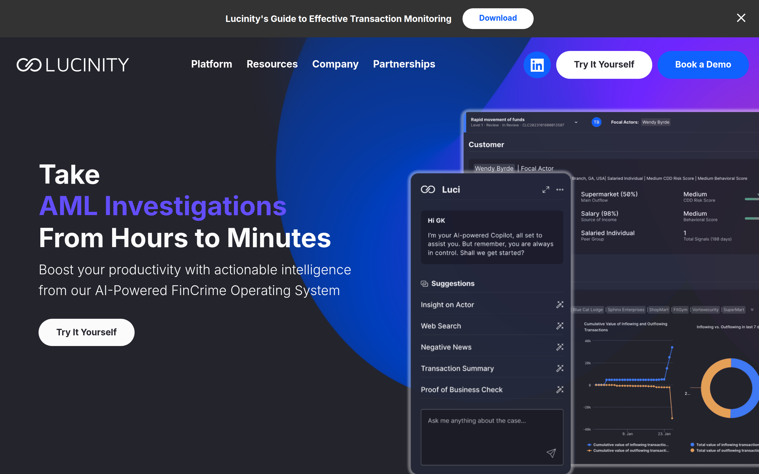Expand the Rapid movement of funds dropdown
Image resolution: width=759 pixels, height=474 pixels.
click(576, 122)
